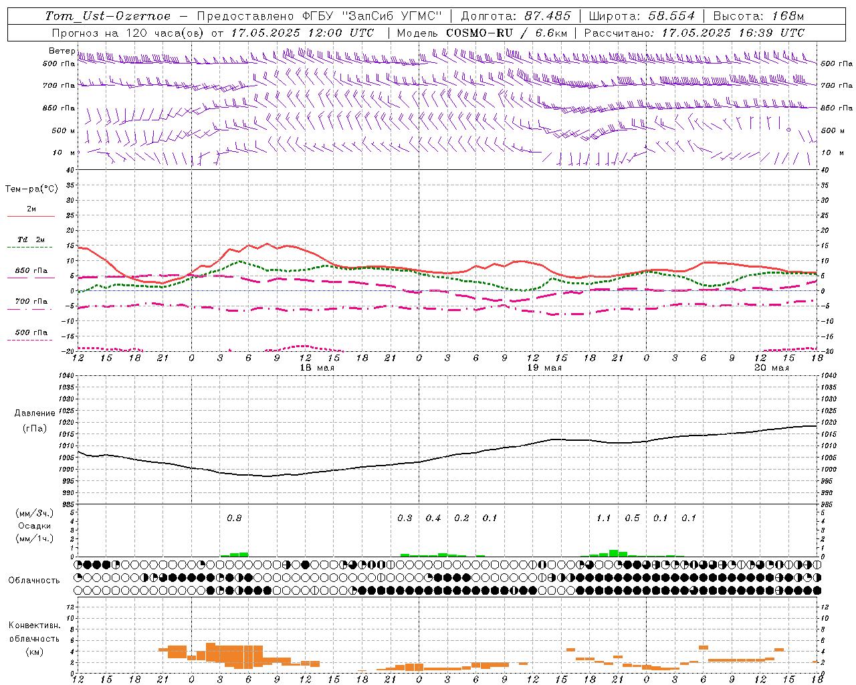The image size is (856, 685).
Task: Click the (км) unit under convective cloudiness
Action: (x=34, y=652)
